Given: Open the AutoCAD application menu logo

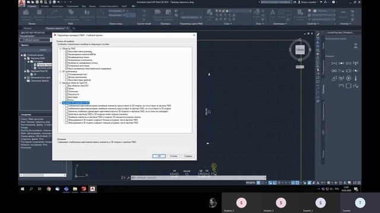Looking at the screenshot, I should [22, 3].
